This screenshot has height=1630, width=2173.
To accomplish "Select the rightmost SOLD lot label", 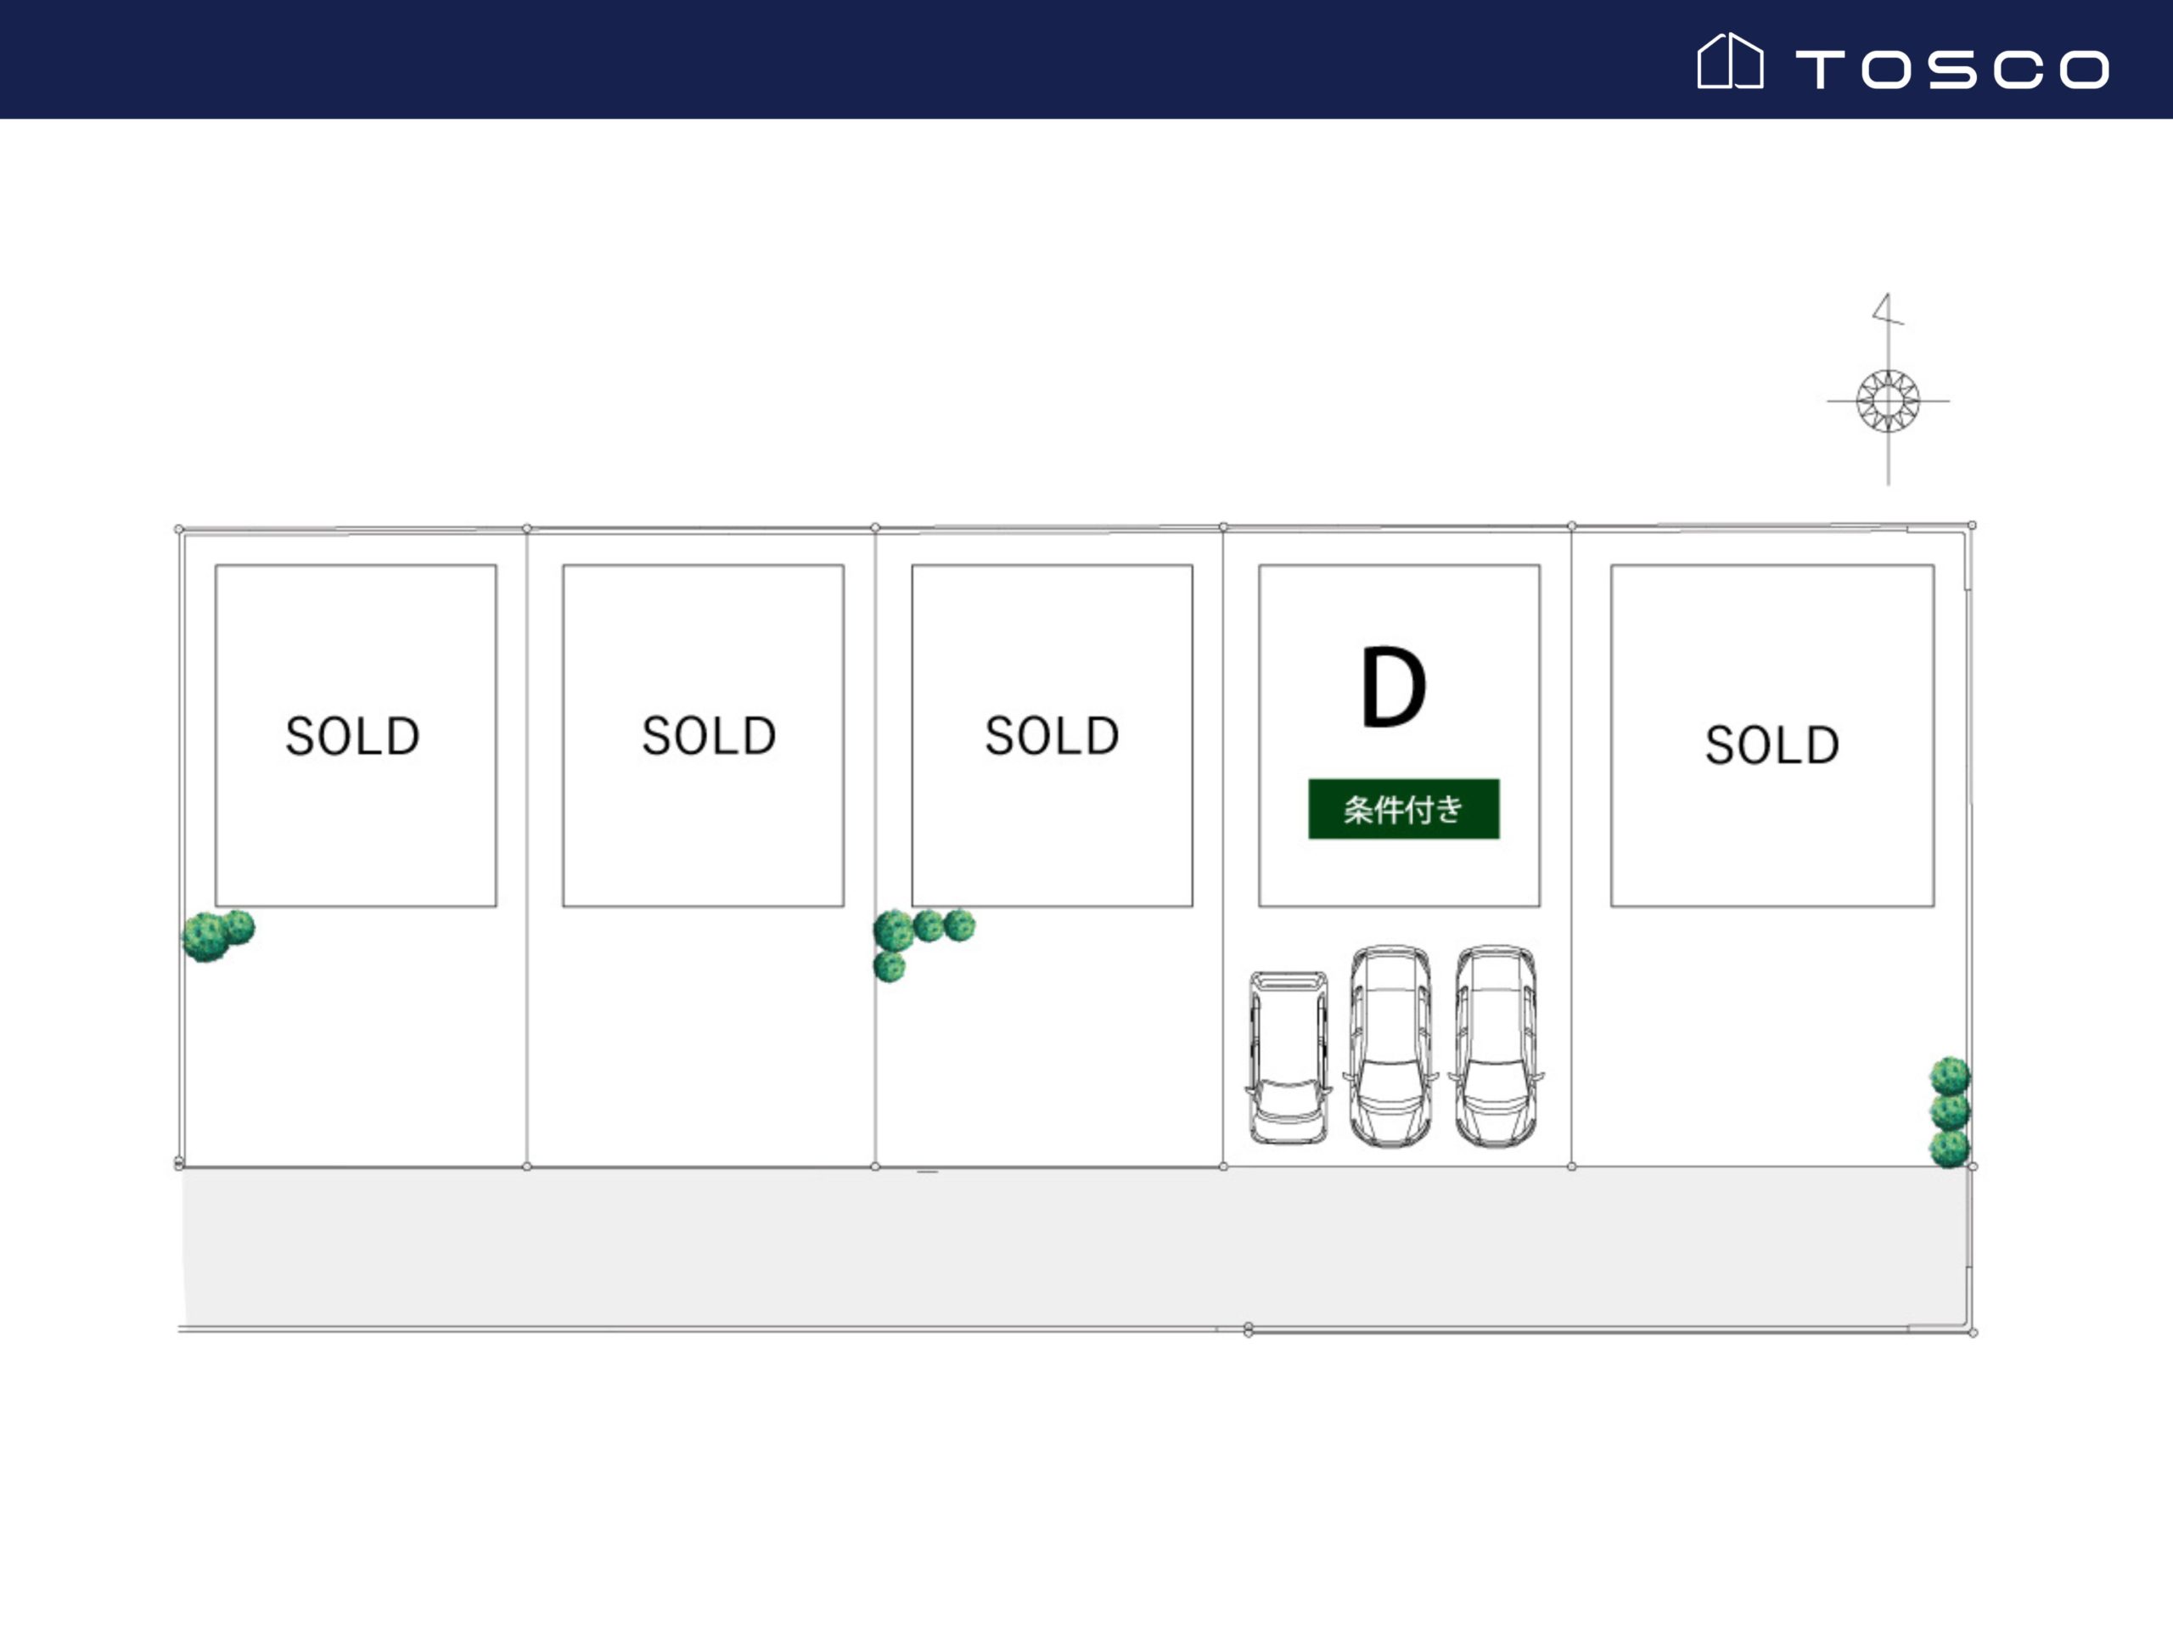I will pyautogui.click(x=1772, y=744).
